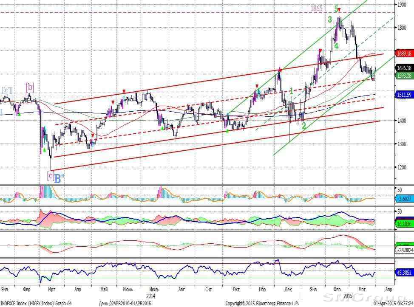
Task: Click the 2014 year label
Action: tap(151, 296)
